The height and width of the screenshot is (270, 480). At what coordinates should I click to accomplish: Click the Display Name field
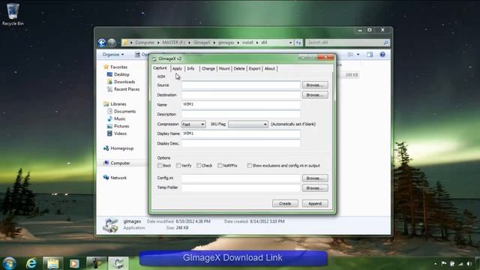tap(241, 133)
